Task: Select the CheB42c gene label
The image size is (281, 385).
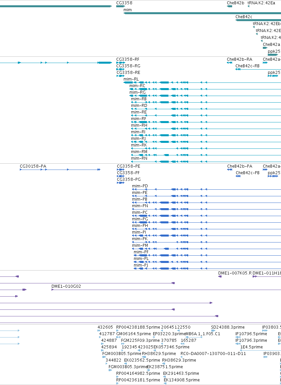Action: point(244,17)
